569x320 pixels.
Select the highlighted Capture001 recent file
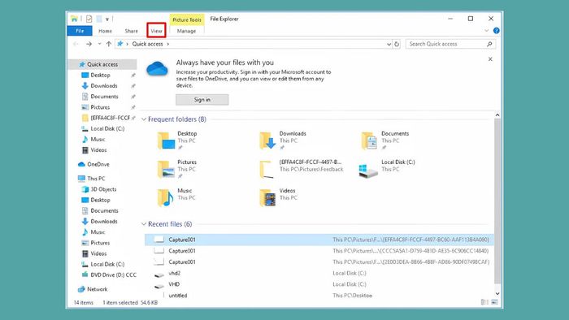319,240
